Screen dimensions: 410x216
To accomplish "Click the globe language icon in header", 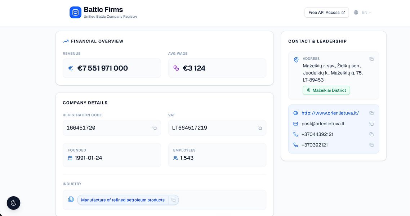I will coord(356,13).
